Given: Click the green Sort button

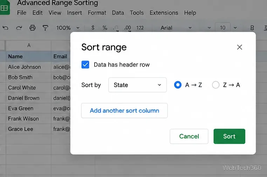Looking at the screenshot, I should pos(230,136).
